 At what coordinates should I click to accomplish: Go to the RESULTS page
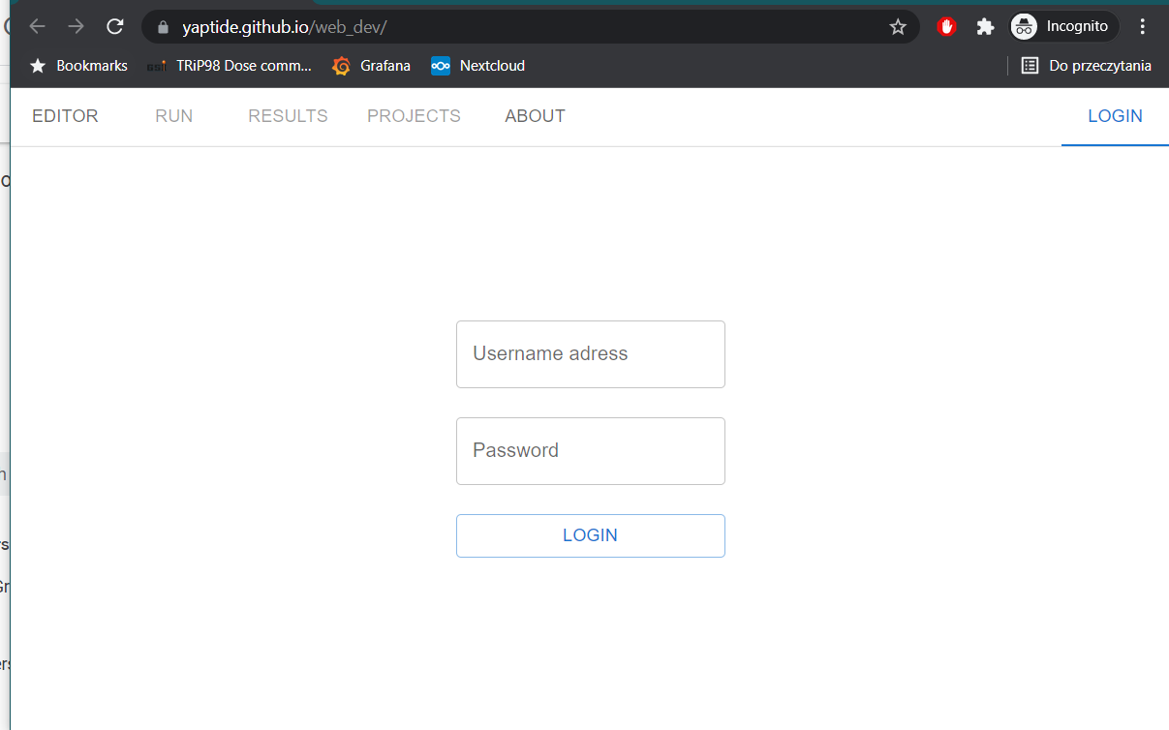287,116
